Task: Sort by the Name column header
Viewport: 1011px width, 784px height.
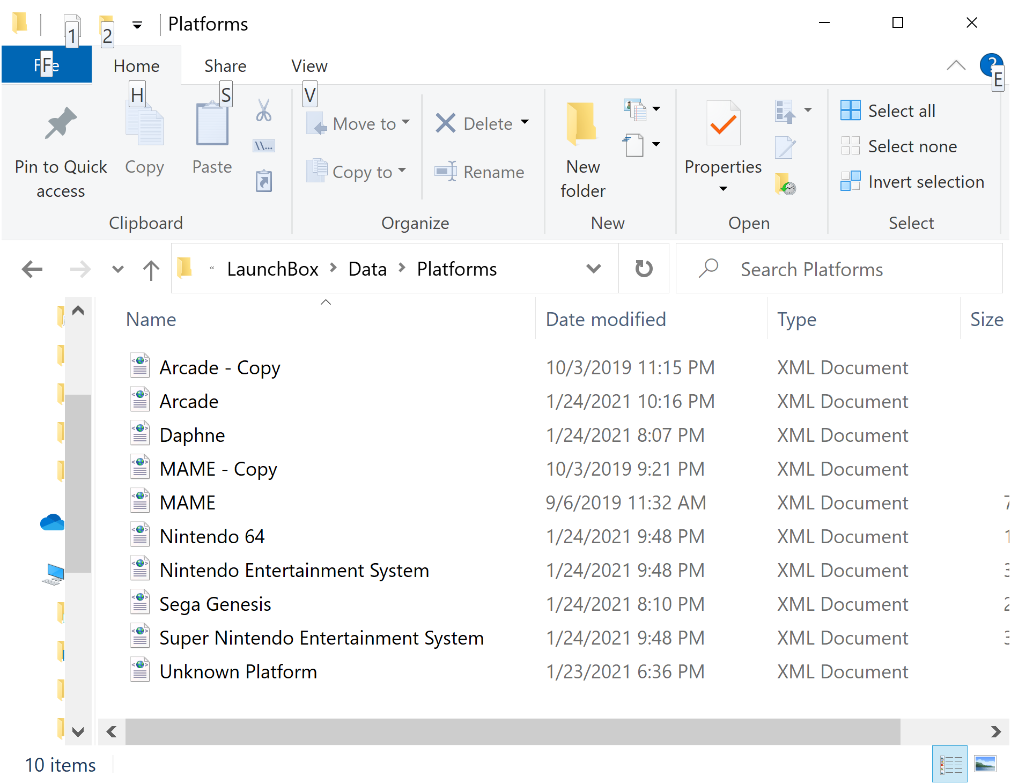Action: tap(151, 320)
